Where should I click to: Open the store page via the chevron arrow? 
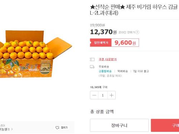point(12,129)
